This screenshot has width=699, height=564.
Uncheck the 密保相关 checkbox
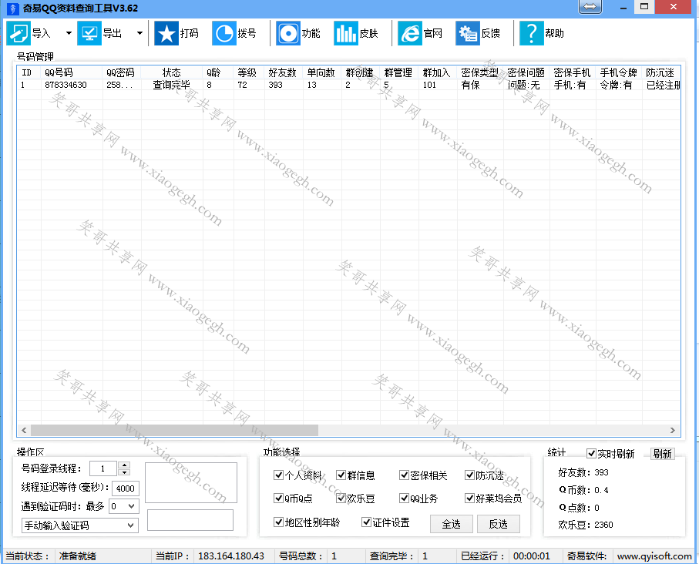tap(405, 475)
